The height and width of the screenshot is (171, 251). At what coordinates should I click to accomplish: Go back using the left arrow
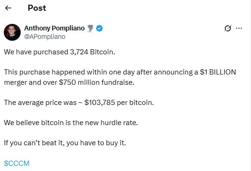(x=8, y=8)
